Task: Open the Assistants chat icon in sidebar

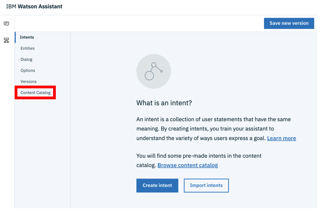Action: coord(6,24)
